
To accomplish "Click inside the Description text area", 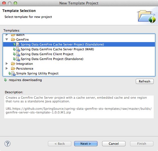I will pos(79,107).
